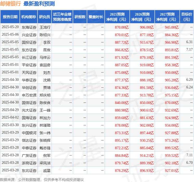This screenshot has height=182, width=194.
Task: Click the 最新盈利预测 heading
Action: click(x=39, y=4)
